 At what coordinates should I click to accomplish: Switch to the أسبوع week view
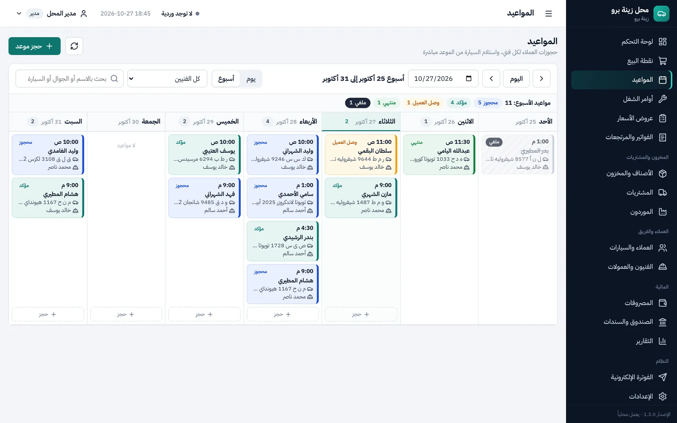point(226,79)
